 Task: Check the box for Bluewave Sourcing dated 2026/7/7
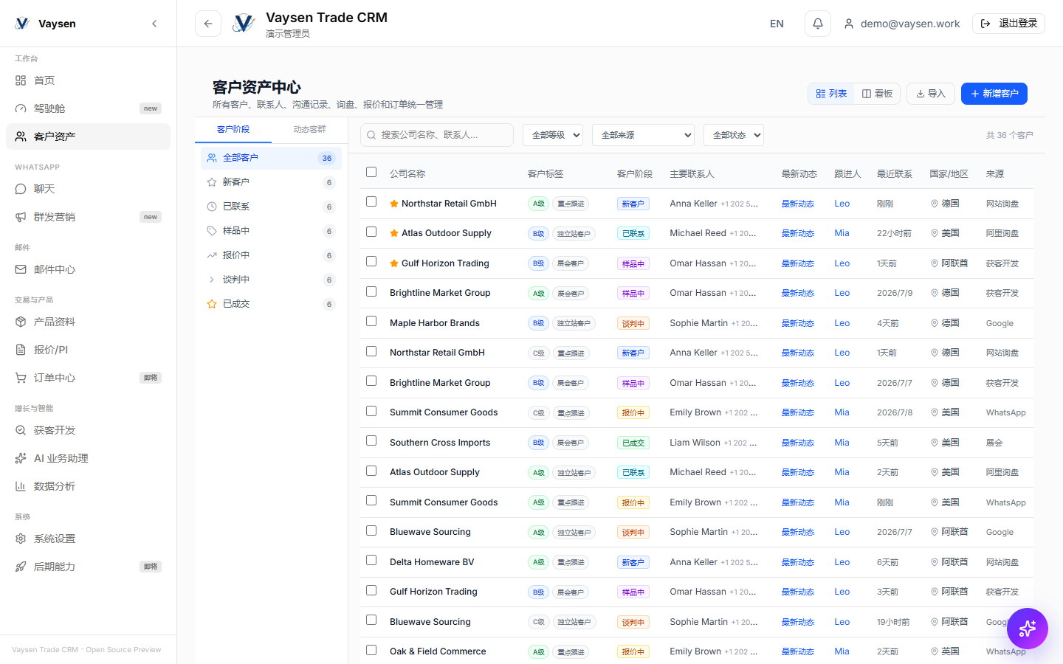[x=371, y=530]
